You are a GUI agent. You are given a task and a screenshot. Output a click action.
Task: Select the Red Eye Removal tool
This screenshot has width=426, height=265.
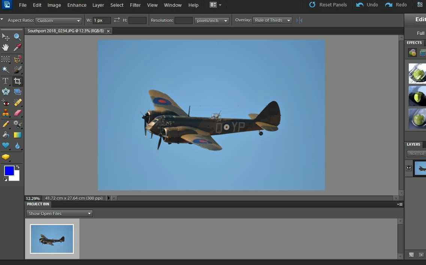[x=6, y=103]
